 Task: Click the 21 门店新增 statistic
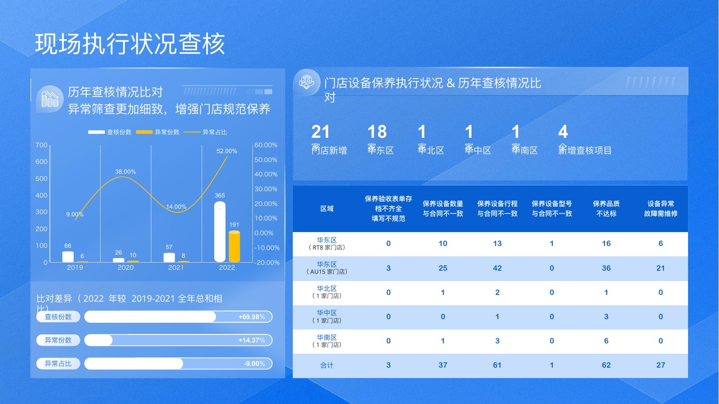point(329,139)
